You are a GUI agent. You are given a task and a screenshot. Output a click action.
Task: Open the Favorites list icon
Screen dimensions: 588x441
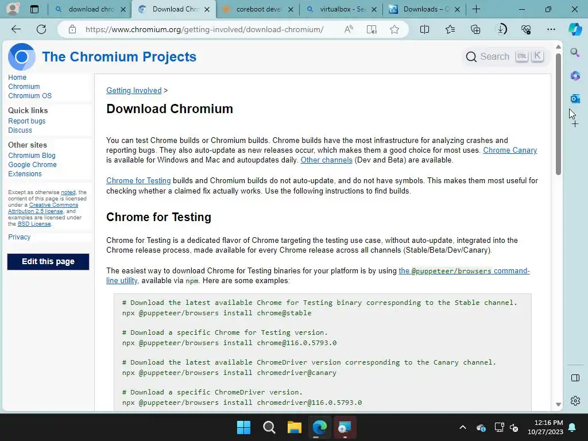pos(450,29)
